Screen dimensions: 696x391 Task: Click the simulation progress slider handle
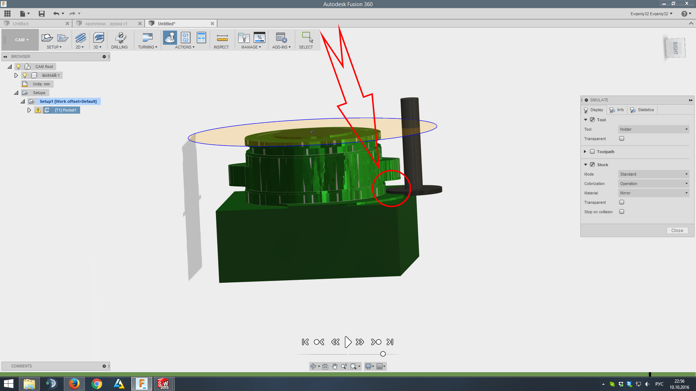(383, 354)
